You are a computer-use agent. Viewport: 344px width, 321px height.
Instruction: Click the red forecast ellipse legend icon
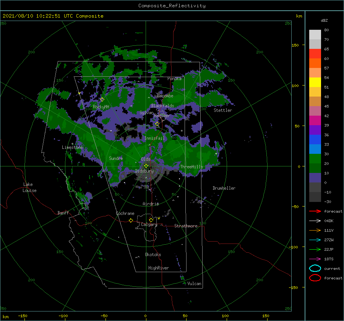(x=315, y=278)
